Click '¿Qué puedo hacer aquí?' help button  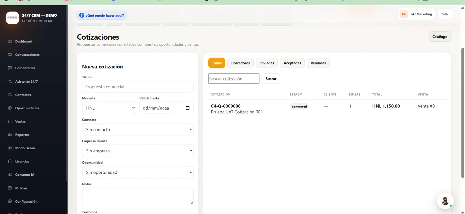(102, 15)
